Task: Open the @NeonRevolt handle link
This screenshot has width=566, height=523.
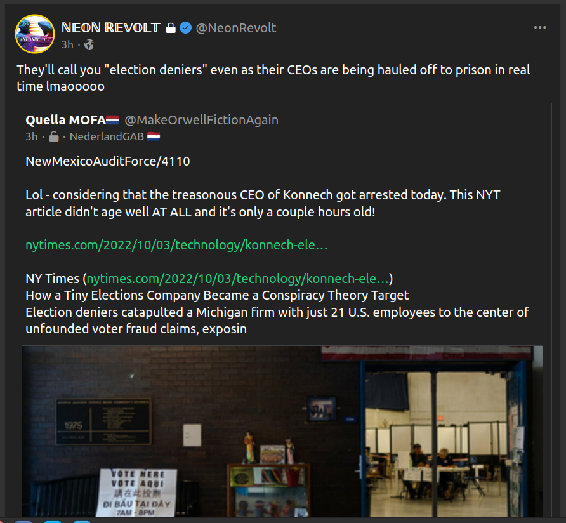Action: (x=235, y=28)
